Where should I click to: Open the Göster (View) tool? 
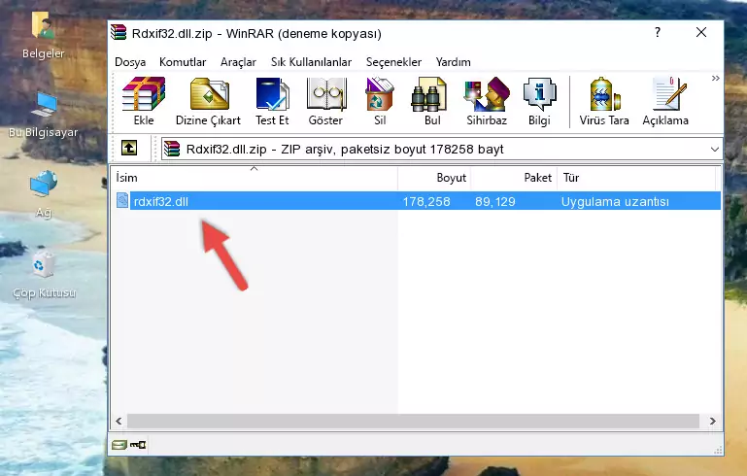[325, 101]
